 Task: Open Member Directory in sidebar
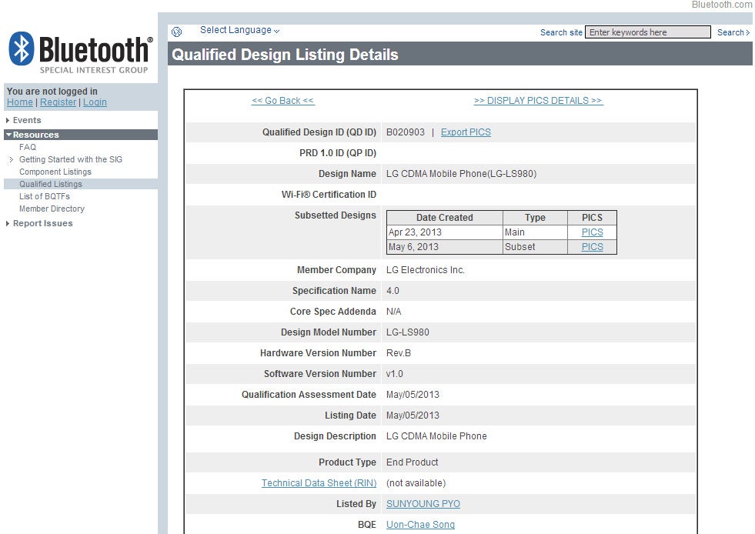pyautogui.click(x=52, y=209)
